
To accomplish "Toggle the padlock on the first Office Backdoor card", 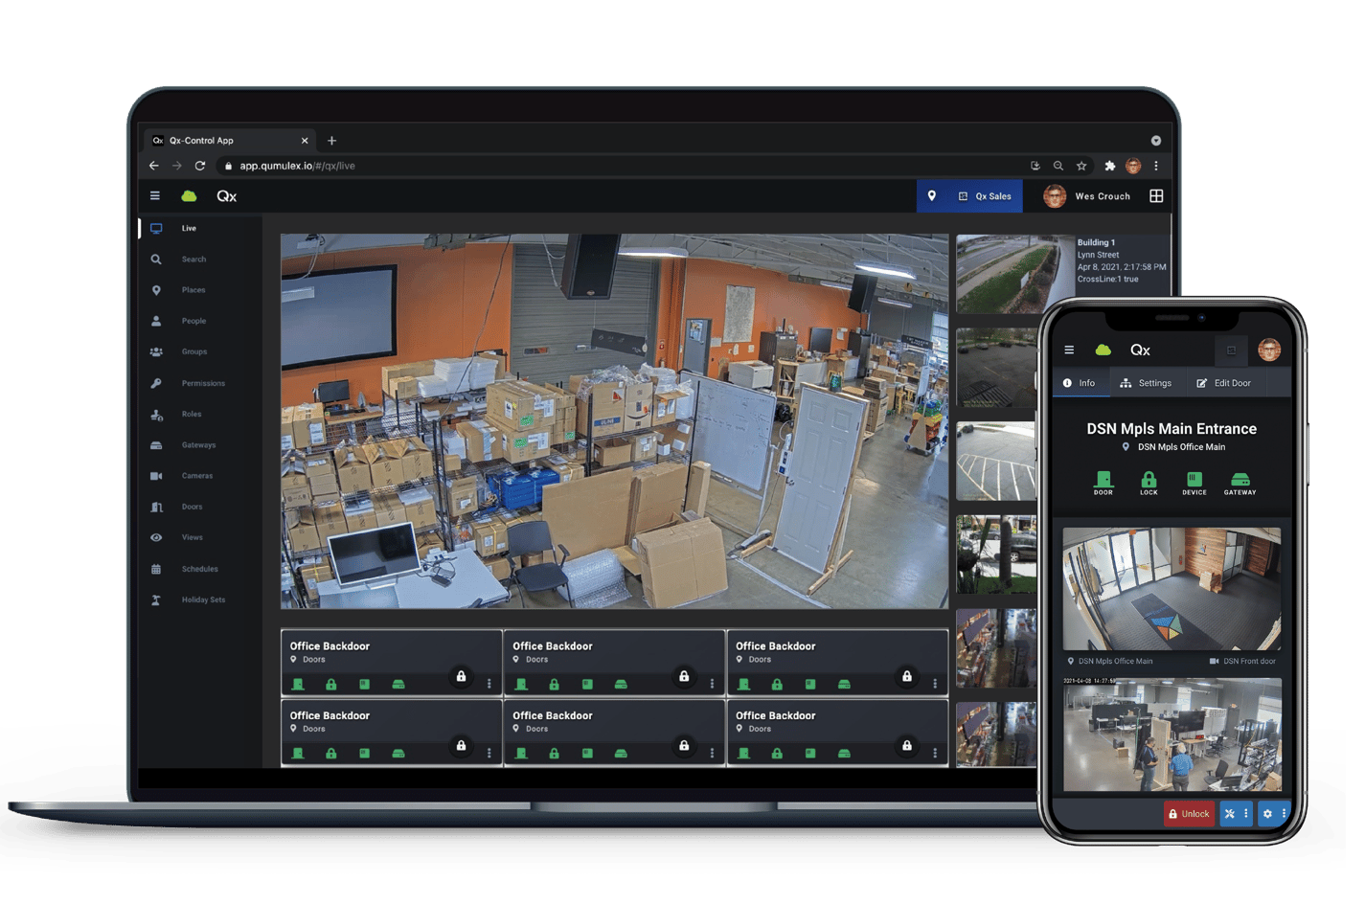I will point(461,677).
